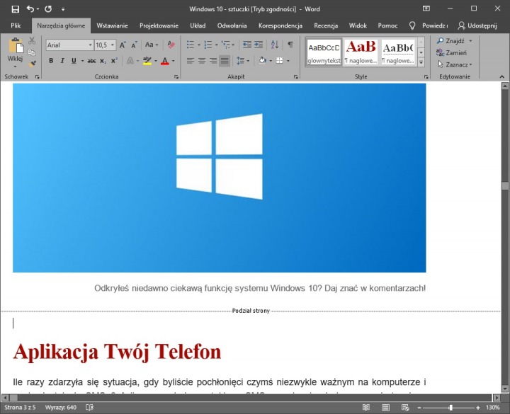Toggle bold formatting
510x414 pixels.
click(51, 61)
